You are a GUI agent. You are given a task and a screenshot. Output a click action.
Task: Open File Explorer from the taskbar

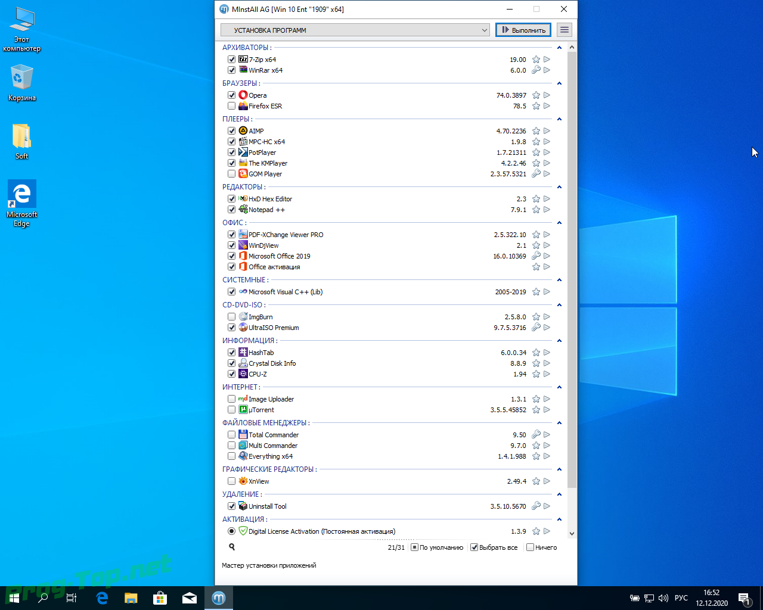131,598
